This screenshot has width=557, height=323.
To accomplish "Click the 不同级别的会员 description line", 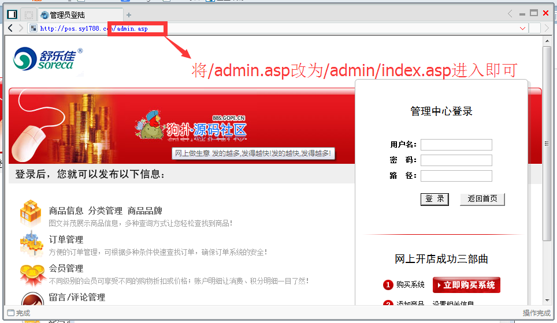I will 179,281.
